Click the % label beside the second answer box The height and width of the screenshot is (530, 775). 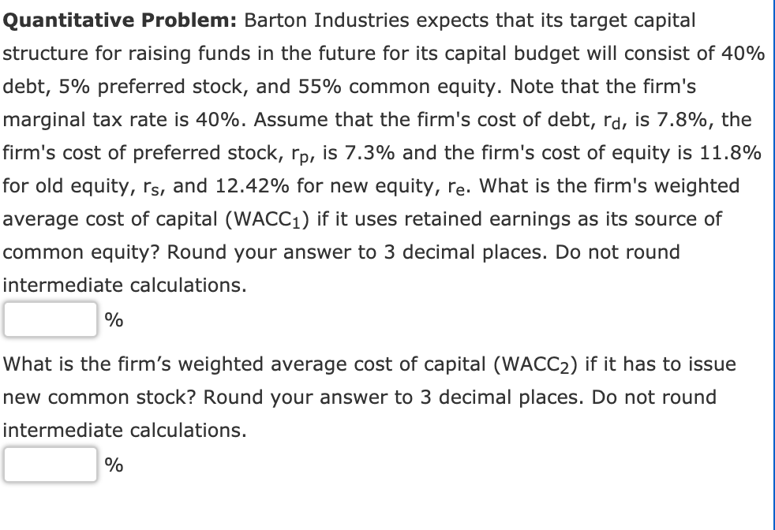[113, 465]
